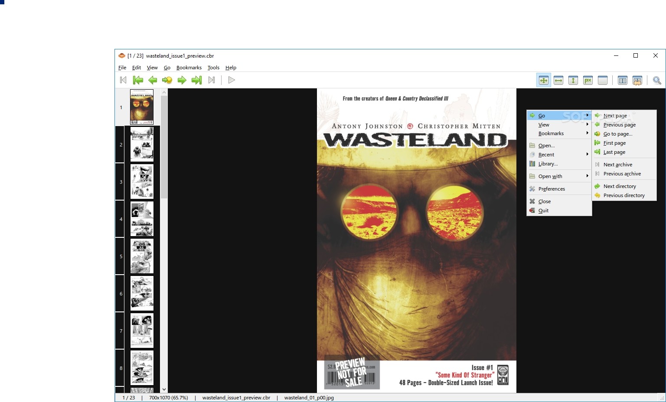Select Previous page in Go submenu
This screenshot has width=666, height=402.
[624, 125]
